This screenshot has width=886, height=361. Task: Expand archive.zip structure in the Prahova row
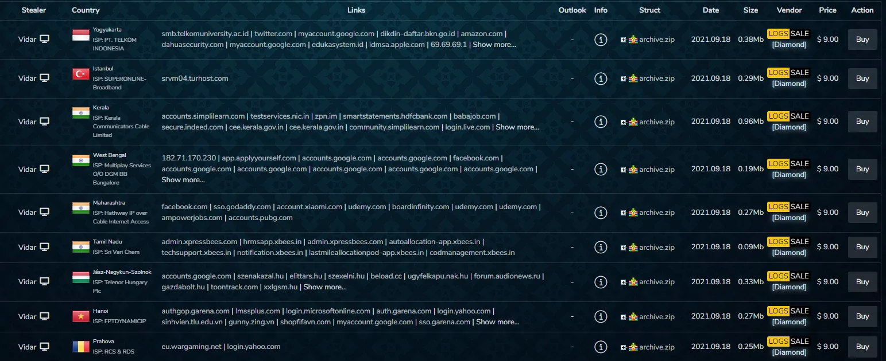tap(623, 347)
